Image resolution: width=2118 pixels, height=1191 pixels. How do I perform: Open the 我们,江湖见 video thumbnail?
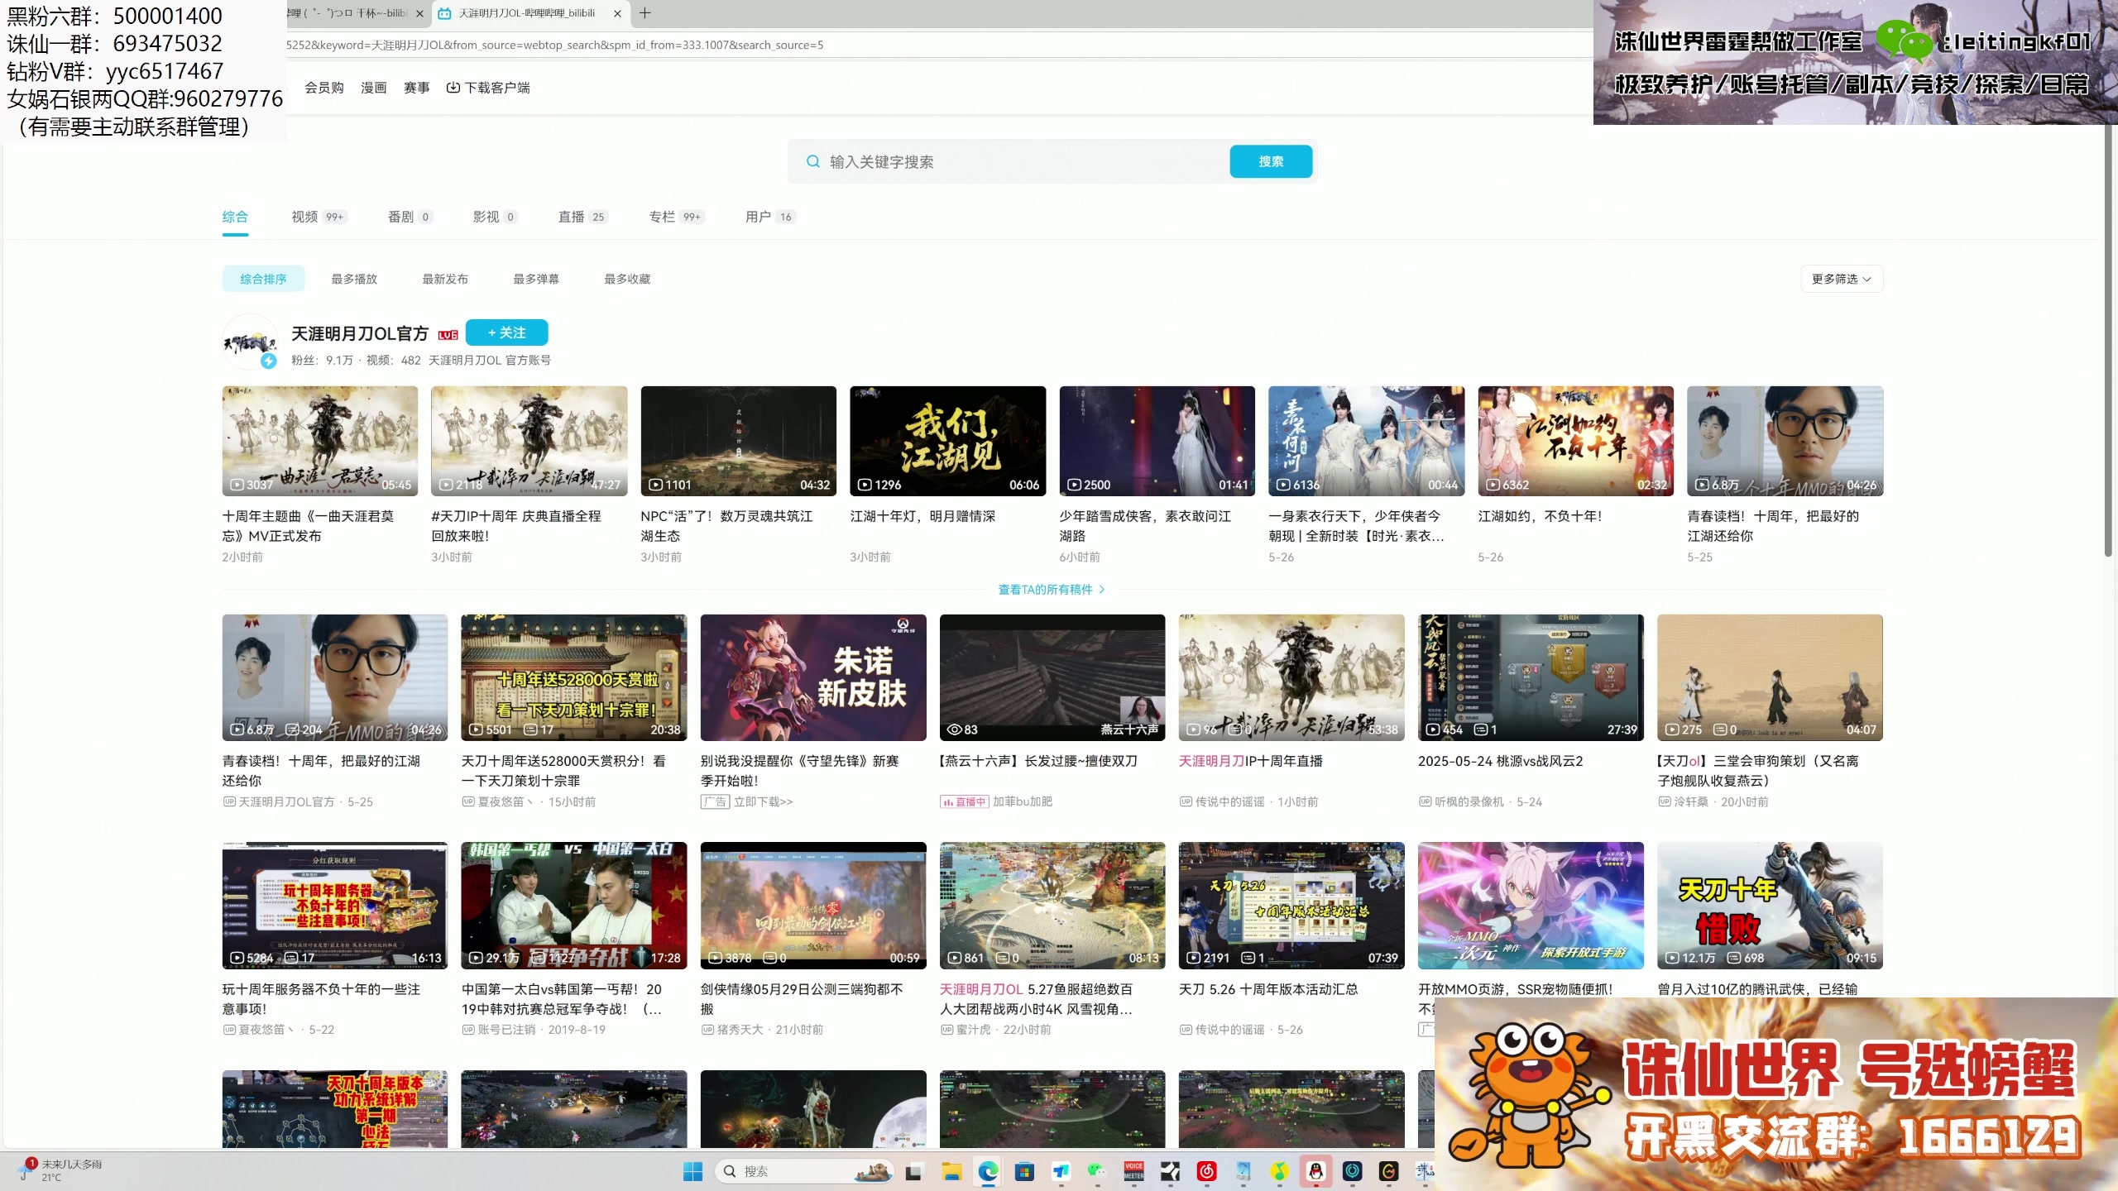tap(948, 441)
